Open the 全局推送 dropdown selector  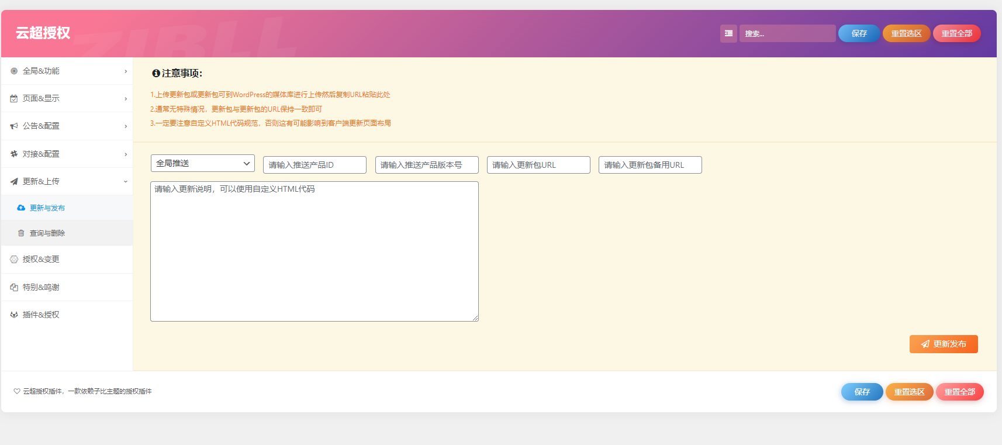point(202,163)
